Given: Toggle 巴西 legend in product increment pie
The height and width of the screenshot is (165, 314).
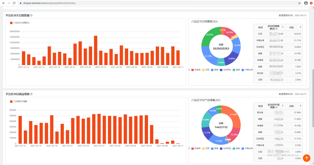Looking at the screenshot, I should point(206,148).
